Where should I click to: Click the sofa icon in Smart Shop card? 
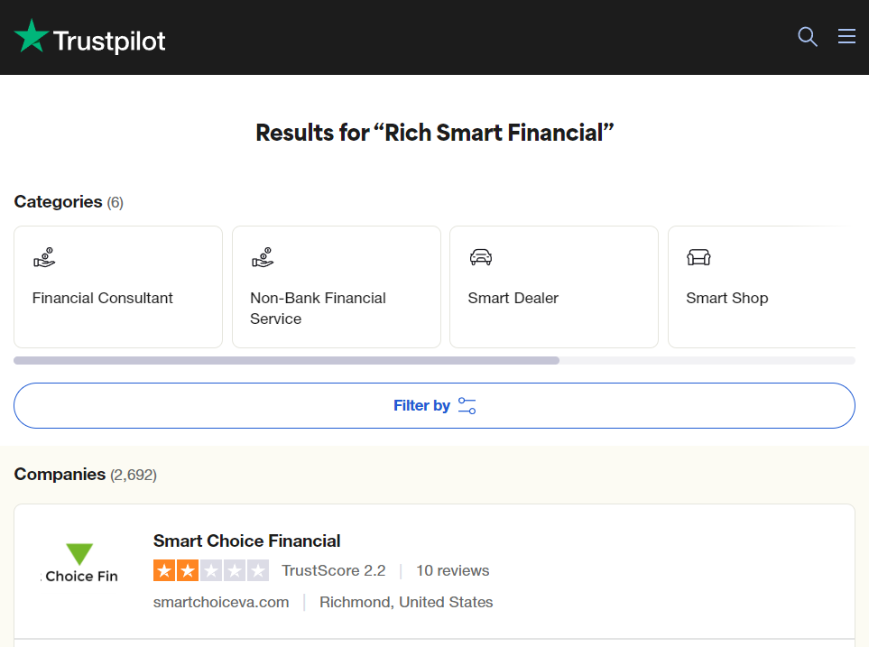click(x=698, y=256)
